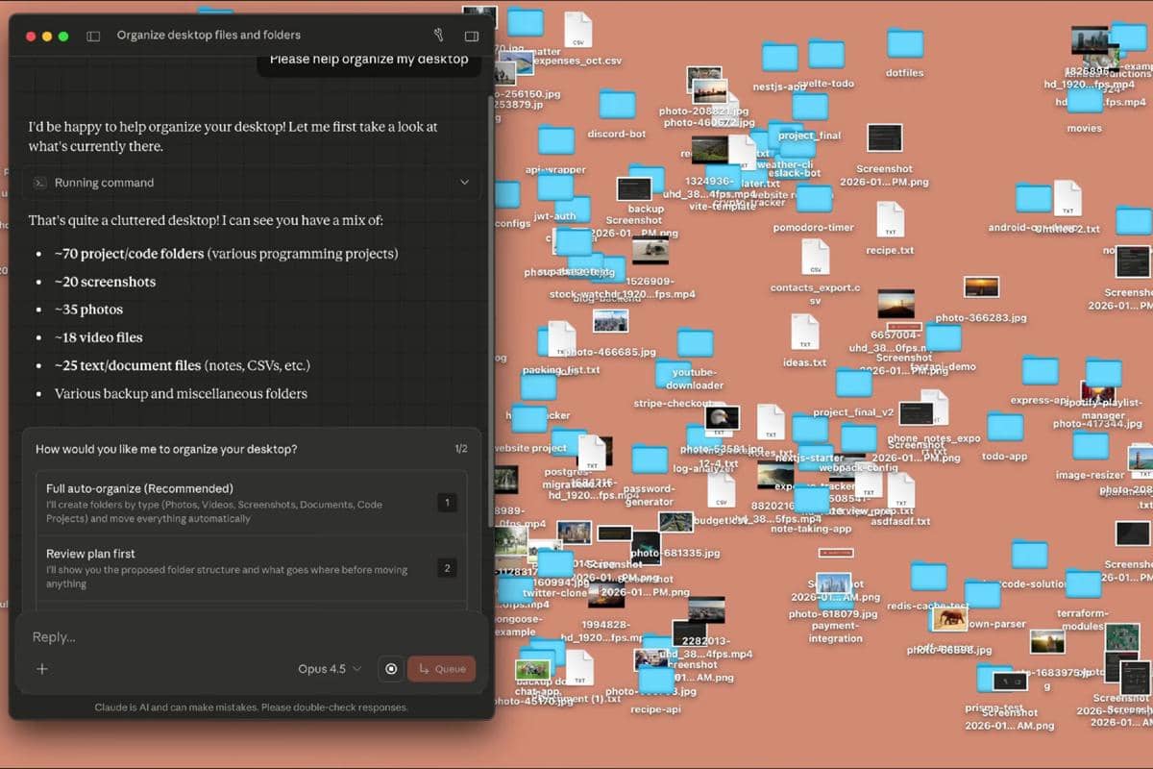The image size is (1153, 769).
Task: Open ideas.txt on the desktop
Action: 804,332
